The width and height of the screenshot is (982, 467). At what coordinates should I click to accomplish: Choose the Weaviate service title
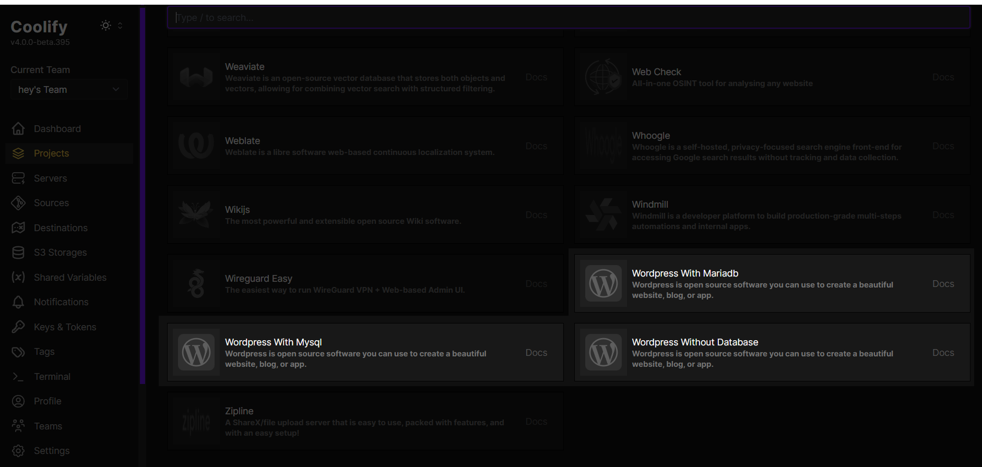coord(245,67)
